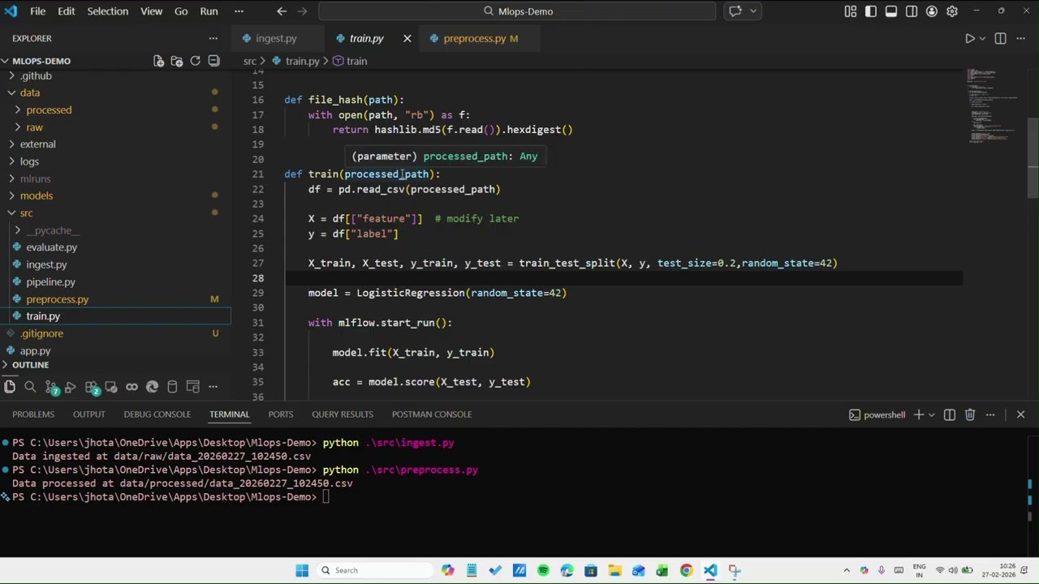1039x584 pixels.
Task: Close the train.py editor tab
Action: coord(407,38)
